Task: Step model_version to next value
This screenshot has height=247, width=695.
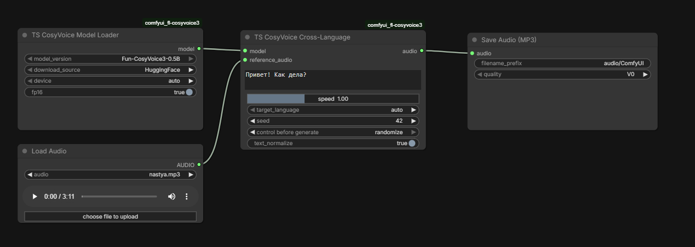Action: pyautogui.click(x=191, y=59)
